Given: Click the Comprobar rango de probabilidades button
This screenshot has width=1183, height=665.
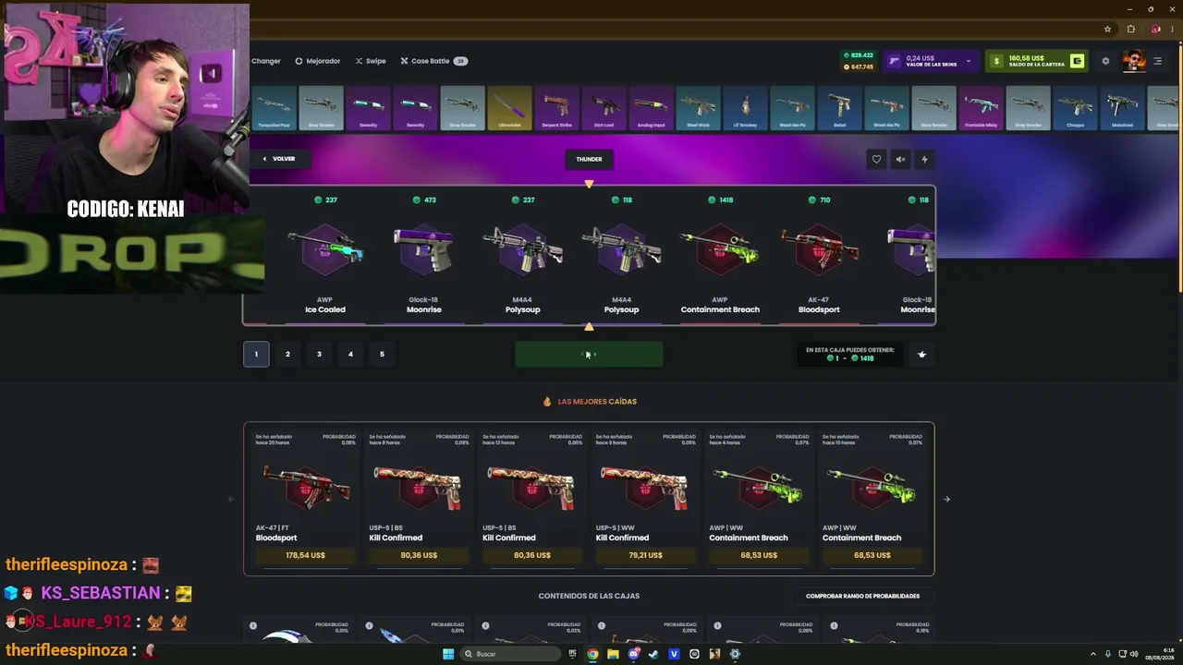Looking at the screenshot, I should [862, 596].
